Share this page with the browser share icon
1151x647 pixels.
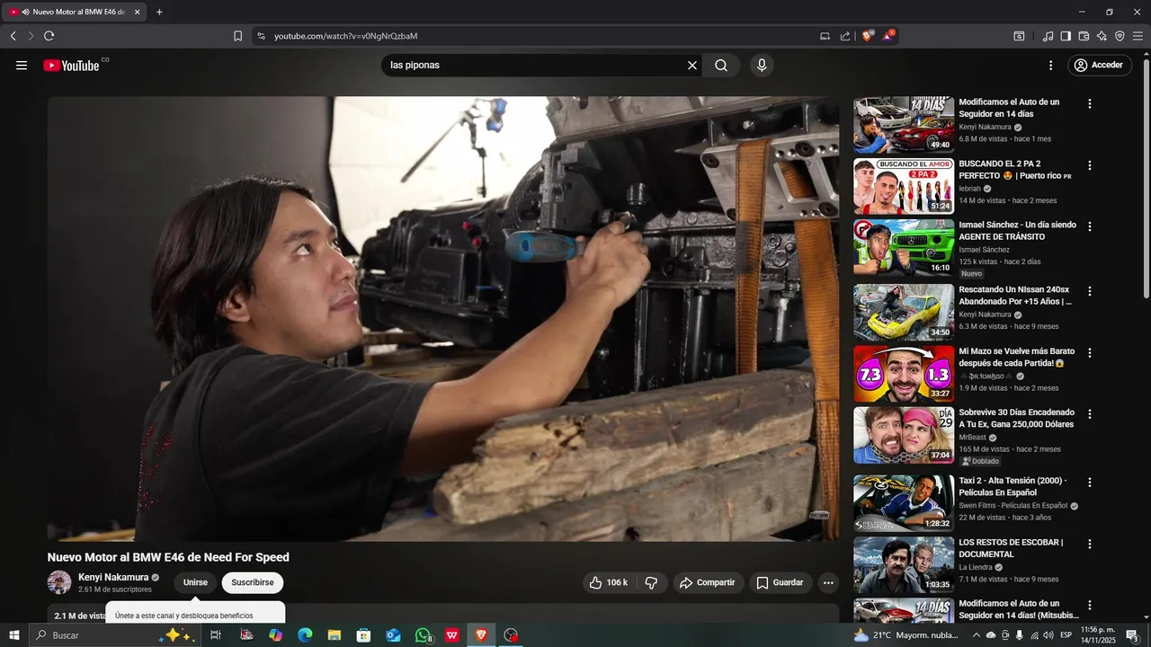(845, 36)
